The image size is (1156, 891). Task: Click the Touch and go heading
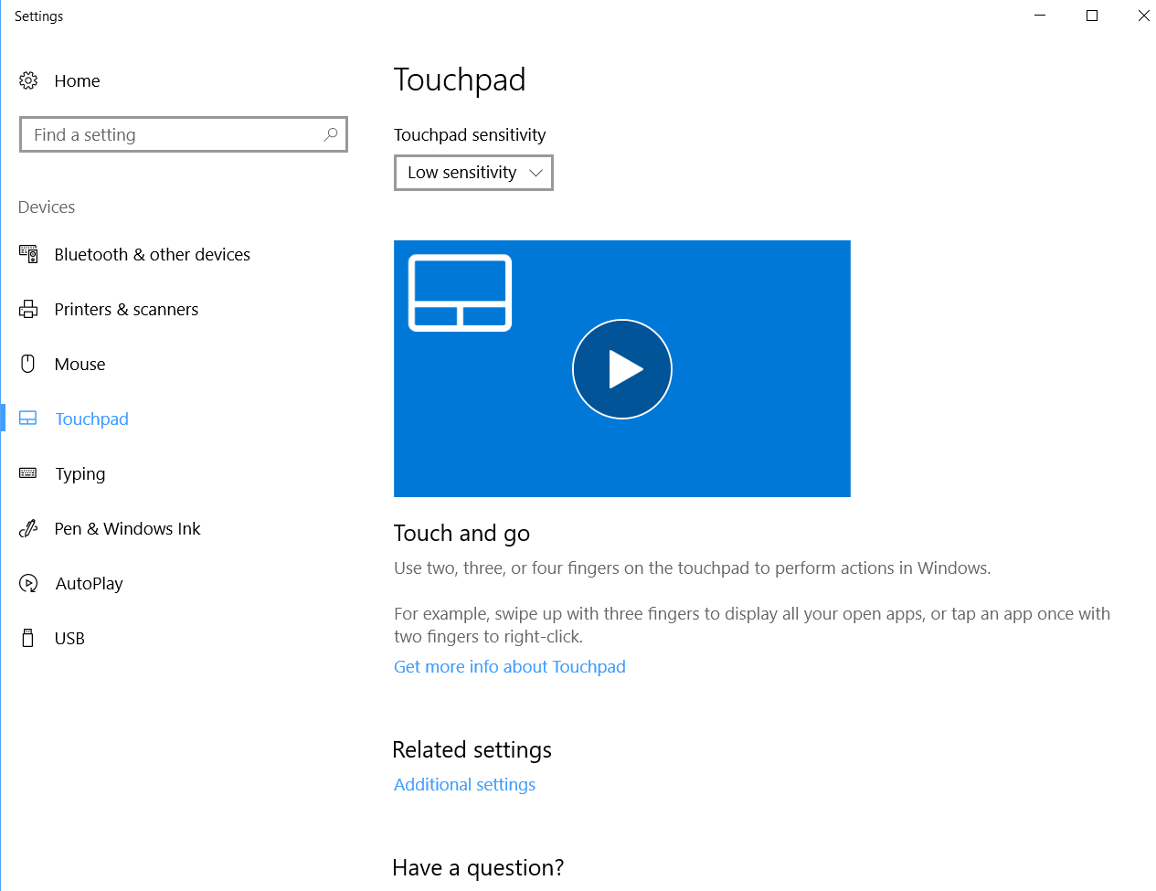click(461, 534)
